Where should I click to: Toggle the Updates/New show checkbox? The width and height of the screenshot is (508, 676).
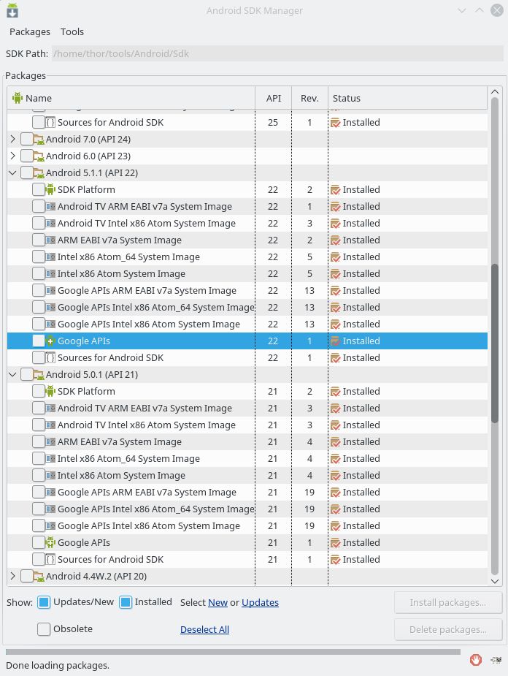(x=44, y=602)
